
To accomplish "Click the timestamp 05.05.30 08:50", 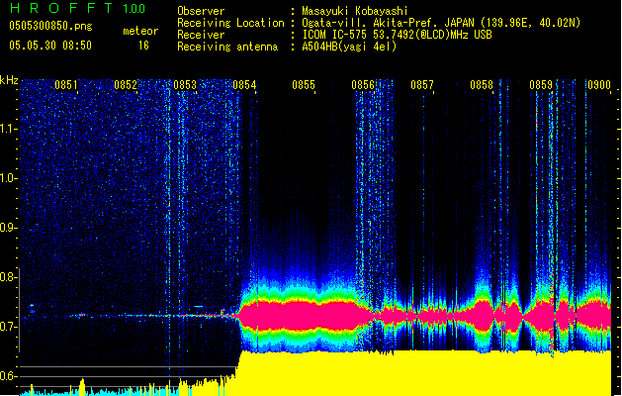I will point(50,46).
